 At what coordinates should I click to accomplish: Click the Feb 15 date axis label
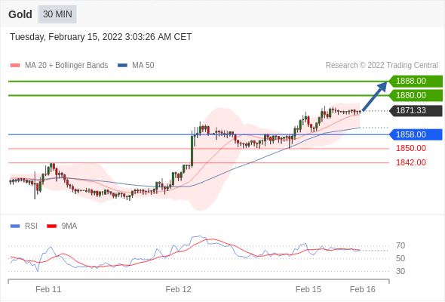(x=308, y=289)
